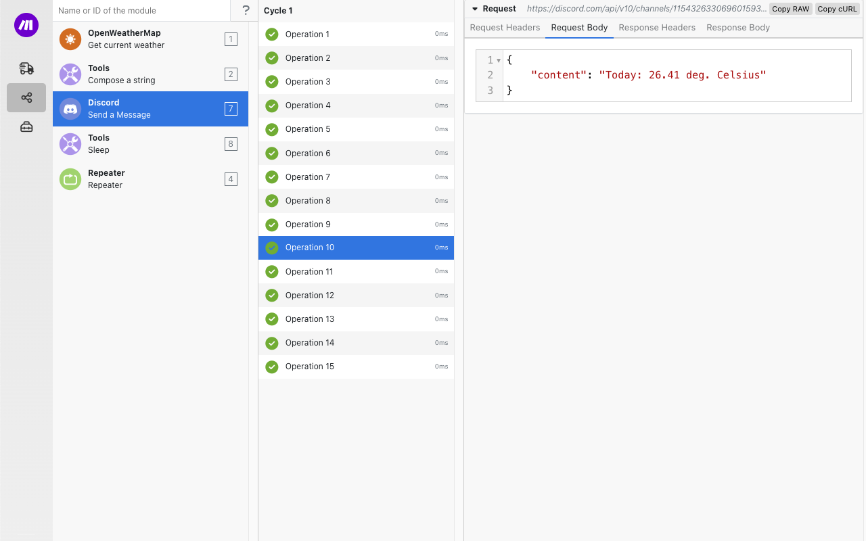Image resolution: width=866 pixels, height=541 pixels.
Task: Select Operation 4 row
Action: (x=356, y=105)
